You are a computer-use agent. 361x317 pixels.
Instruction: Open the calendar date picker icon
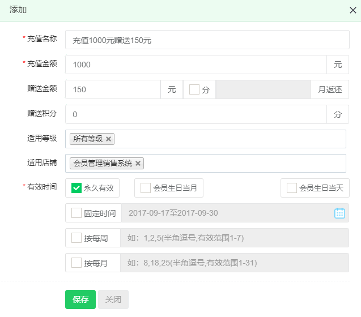[339, 213]
